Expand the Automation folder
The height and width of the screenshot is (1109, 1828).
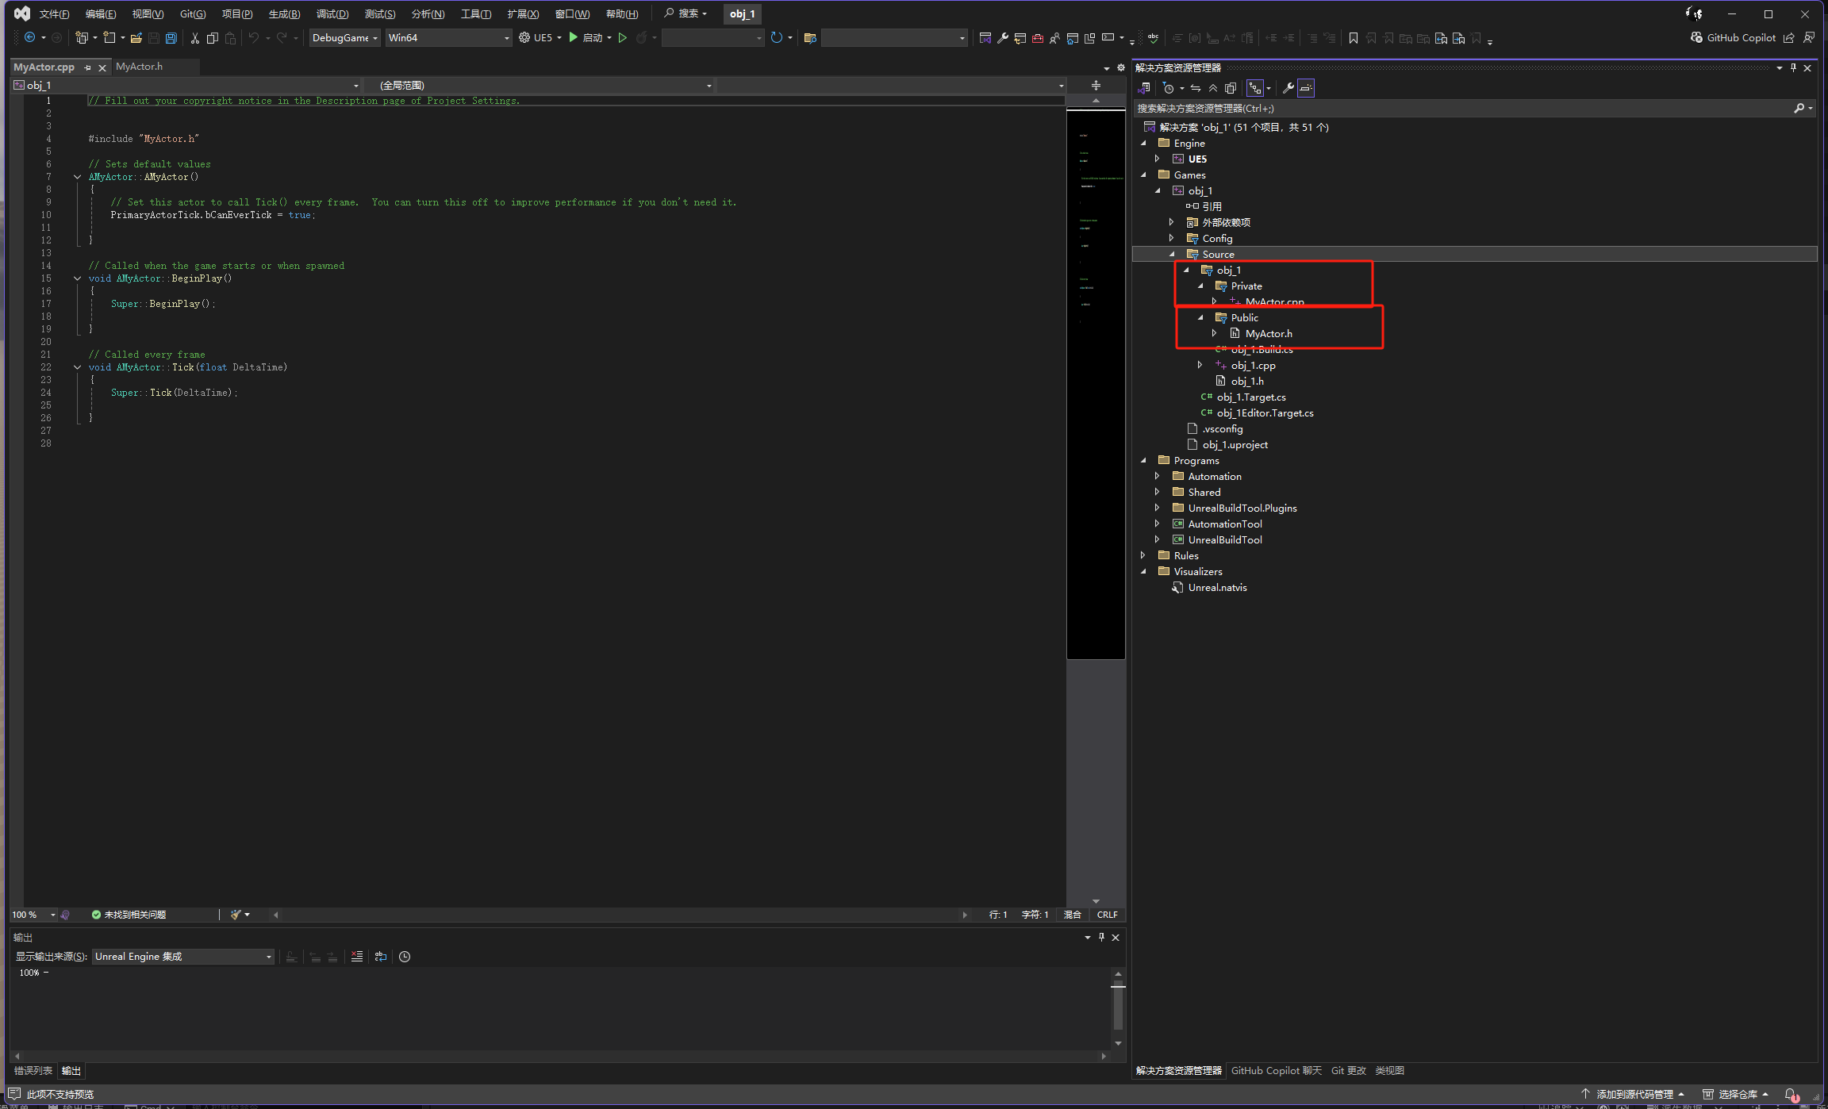tap(1158, 477)
